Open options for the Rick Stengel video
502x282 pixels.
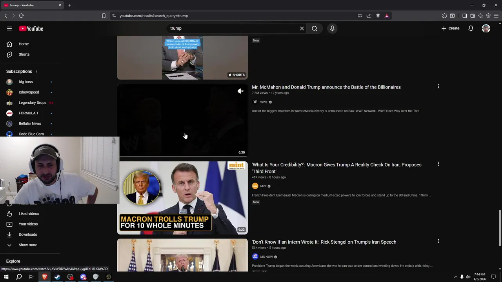tap(438, 241)
